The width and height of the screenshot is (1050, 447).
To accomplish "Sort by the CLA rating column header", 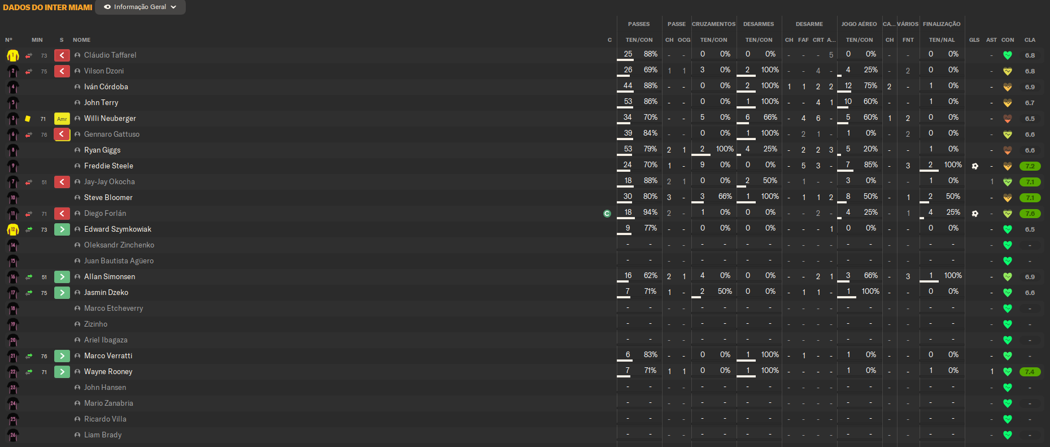I will (1030, 40).
